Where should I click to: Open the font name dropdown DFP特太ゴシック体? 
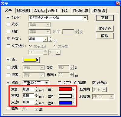point(85,18)
